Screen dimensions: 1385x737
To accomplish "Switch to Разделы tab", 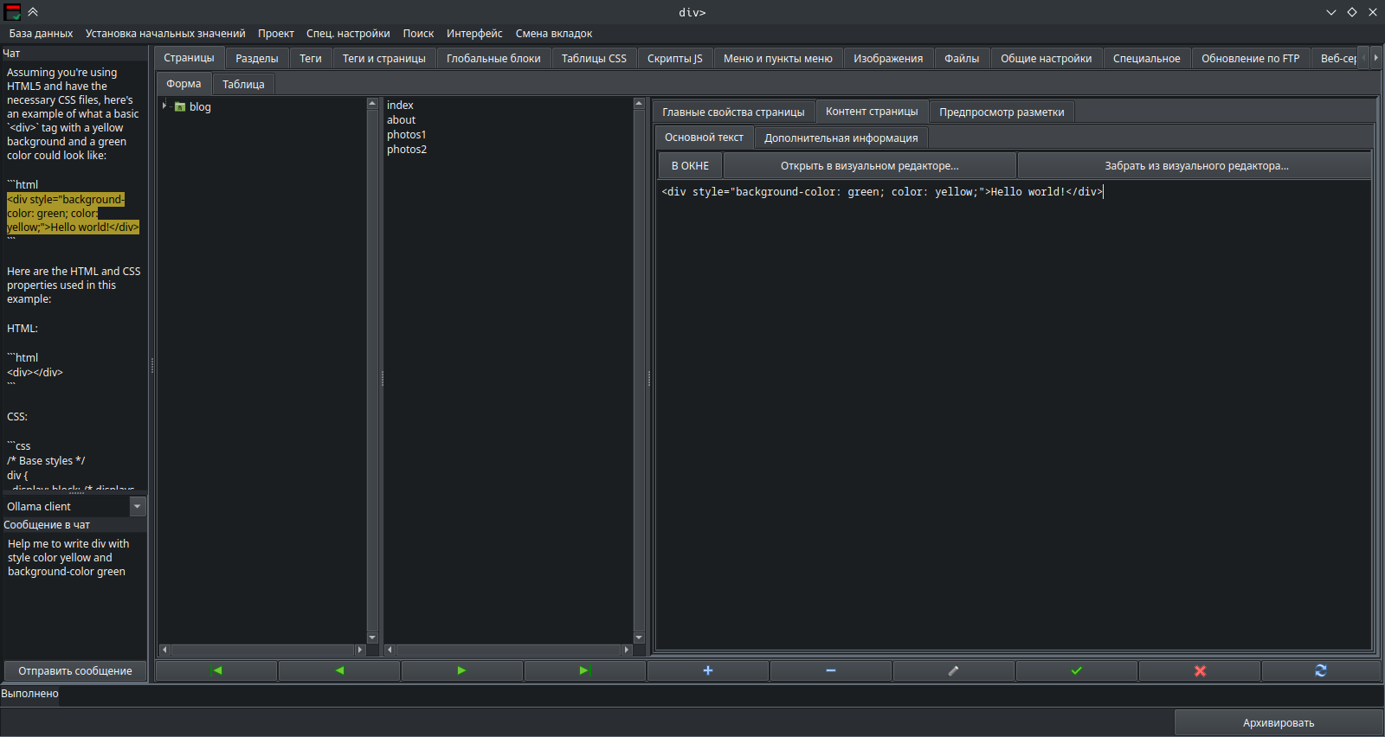I will point(257,59).
